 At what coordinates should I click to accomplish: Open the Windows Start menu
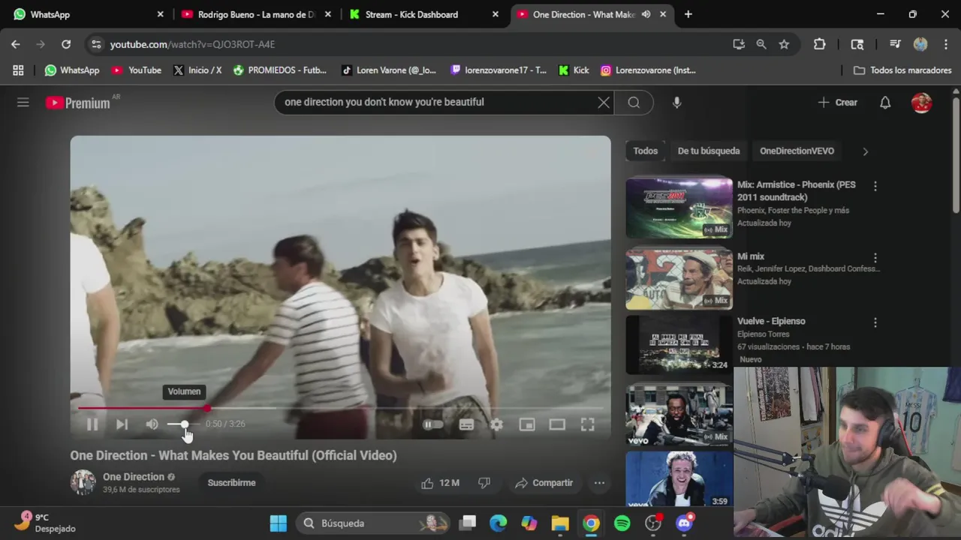[x=278, y=523]
